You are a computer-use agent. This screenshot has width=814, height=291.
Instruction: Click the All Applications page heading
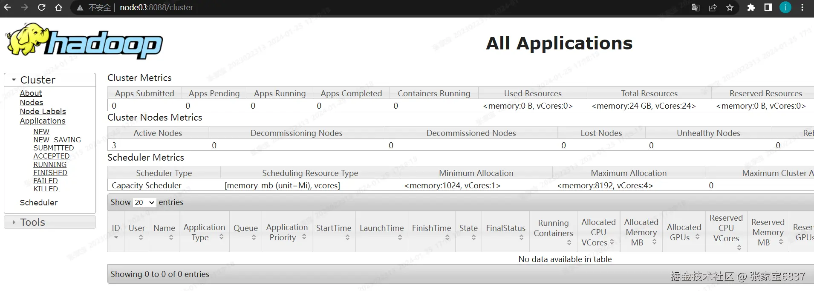[559, 43]
